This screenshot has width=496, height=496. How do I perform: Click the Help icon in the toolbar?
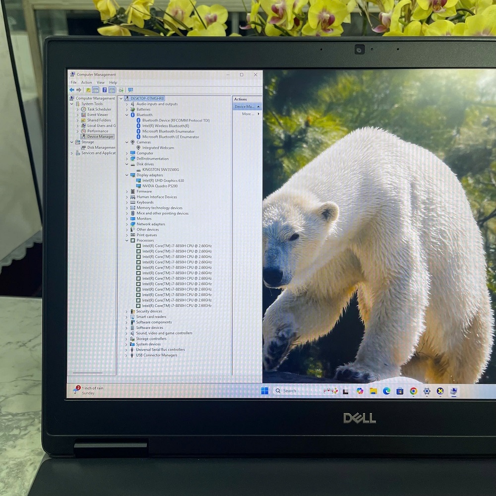[x=104, y=90]
